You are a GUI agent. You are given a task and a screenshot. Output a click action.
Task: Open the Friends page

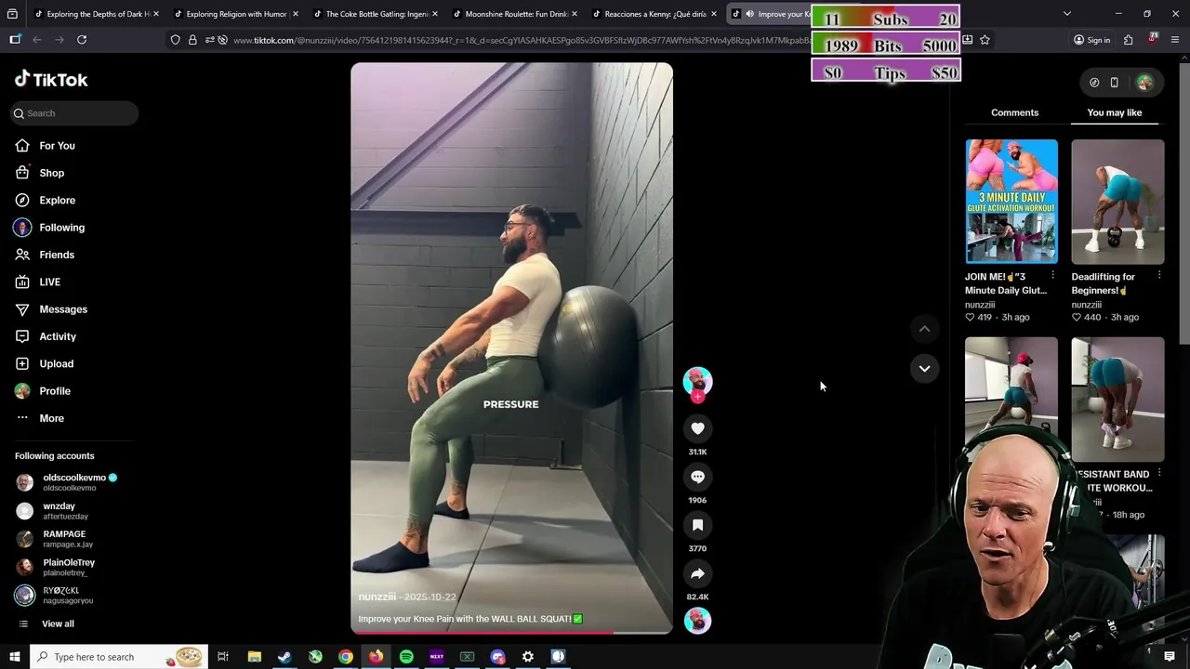[x=56, y=255]
